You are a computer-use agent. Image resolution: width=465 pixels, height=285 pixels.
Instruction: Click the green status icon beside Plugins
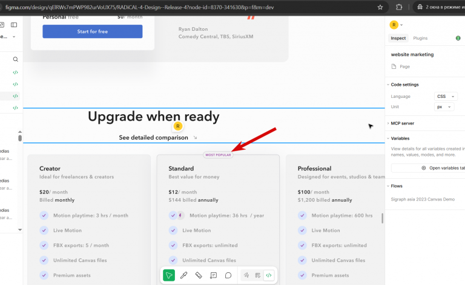point(458,38)
